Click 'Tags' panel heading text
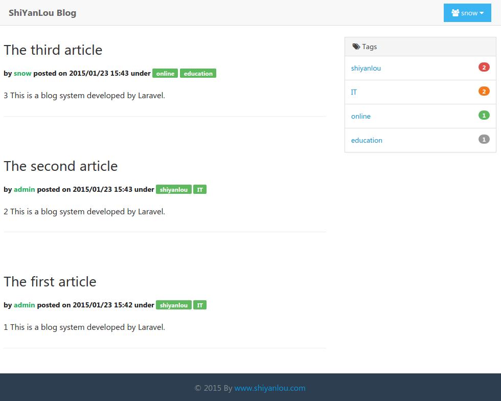Screen dimensions: 501x401 point(369,47)
